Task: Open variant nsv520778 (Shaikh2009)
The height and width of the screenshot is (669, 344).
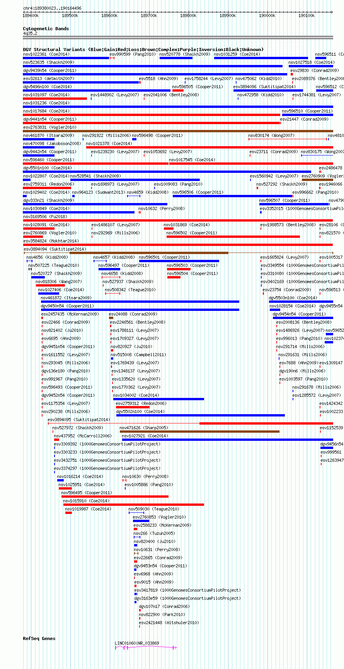Action: pos(185,54)
